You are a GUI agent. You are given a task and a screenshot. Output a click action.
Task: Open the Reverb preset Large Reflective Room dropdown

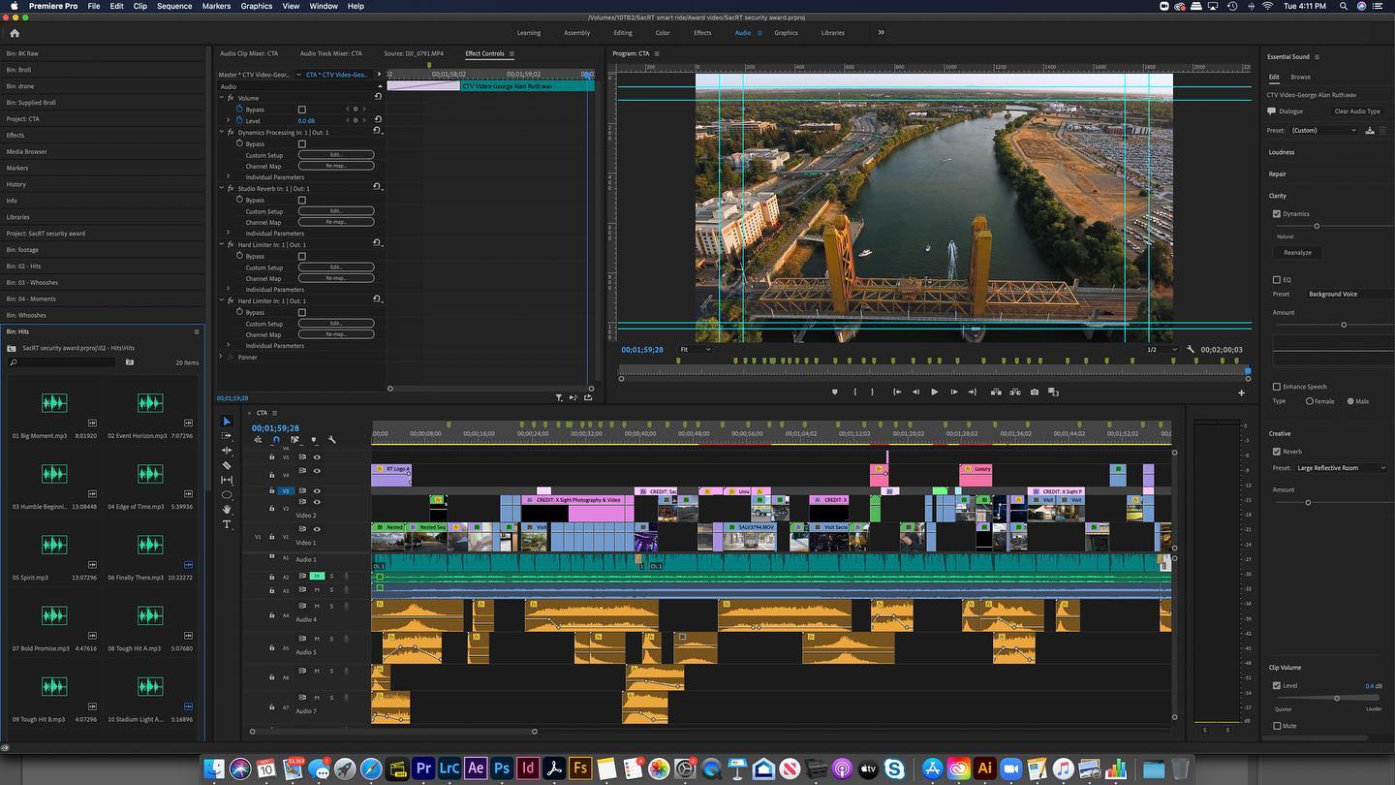pyautogui.click(x=1341, y=468)
